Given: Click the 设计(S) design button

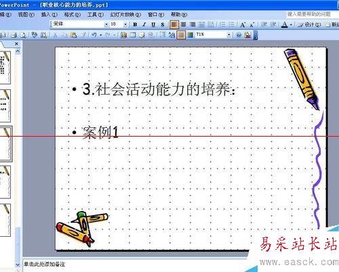Looking at the screenshot, I should coord(309,24).
